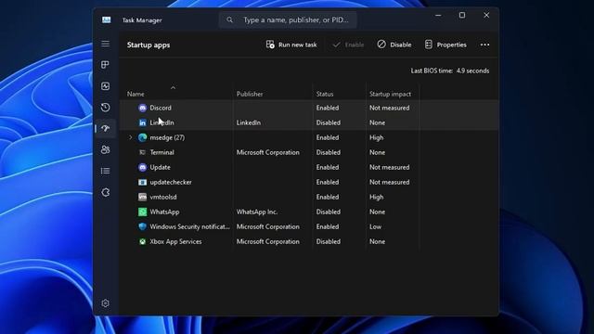This screenshot has height=334, width=594.
Task: Open the more options ellipsis menu
Action: [x=484, y=45]
